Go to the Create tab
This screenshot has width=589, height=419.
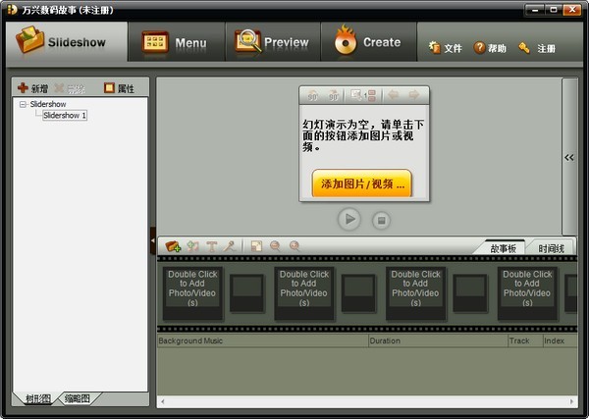point(368,42)
